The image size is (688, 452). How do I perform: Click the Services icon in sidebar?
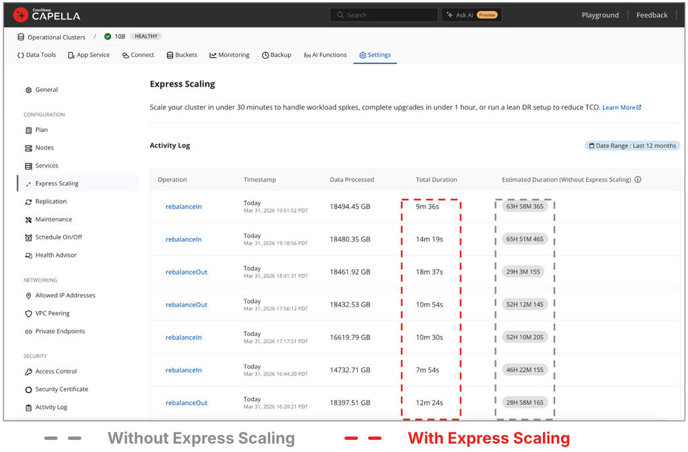(x=28, y=166)
